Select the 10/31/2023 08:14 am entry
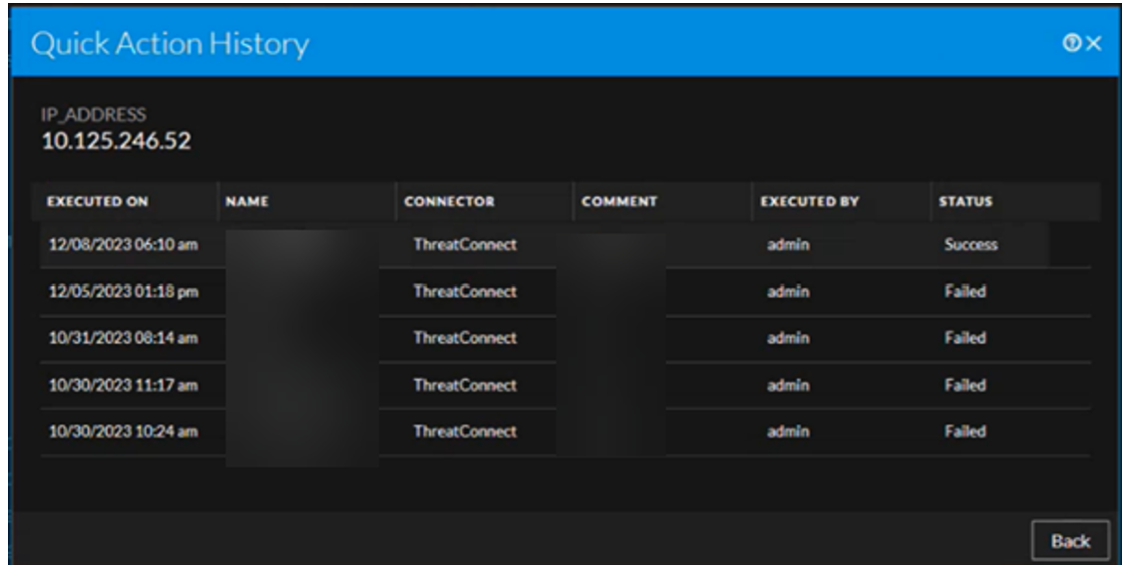Viewport: 1127px width, 568px height. [x=564, y=338]
